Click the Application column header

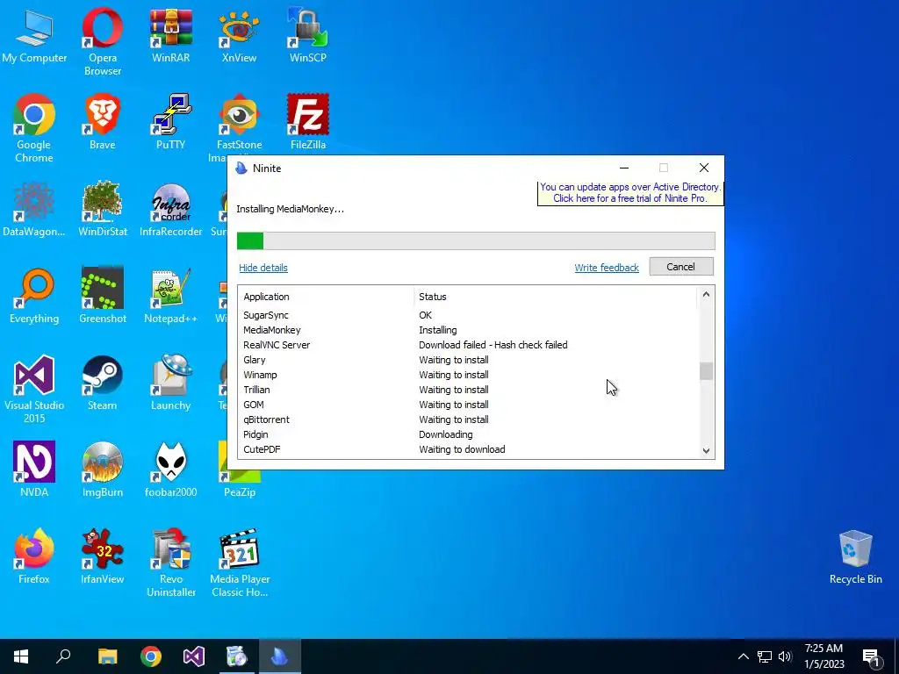click(327, 297)
